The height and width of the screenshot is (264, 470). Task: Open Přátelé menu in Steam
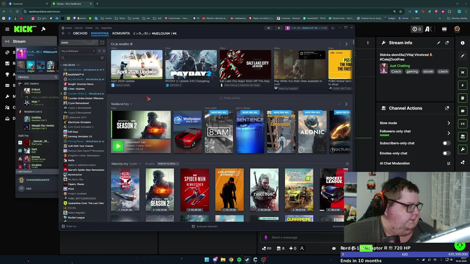click(x=89, y=28)
